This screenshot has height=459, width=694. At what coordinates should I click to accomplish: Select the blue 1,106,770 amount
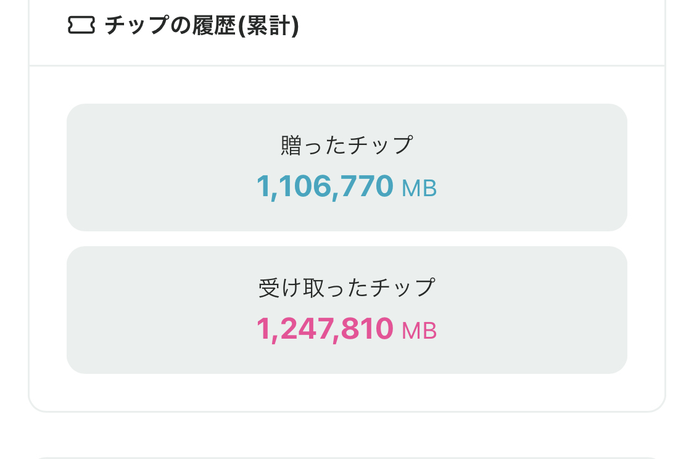pos(324,186)
